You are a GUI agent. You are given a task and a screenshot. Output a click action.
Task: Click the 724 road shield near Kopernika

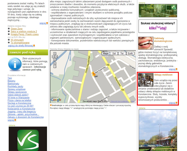pyautogui.click(x=108, y=65)
